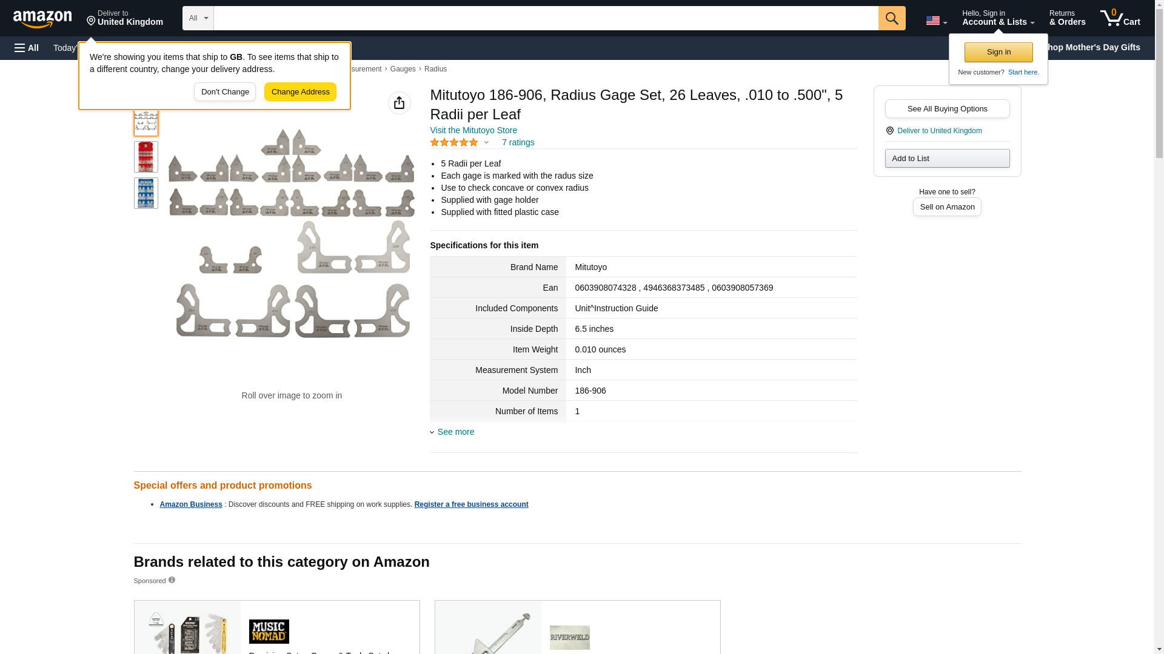Click the Sponsored info icon
This screenshot has width=1164, height=654.
point(172,580)
